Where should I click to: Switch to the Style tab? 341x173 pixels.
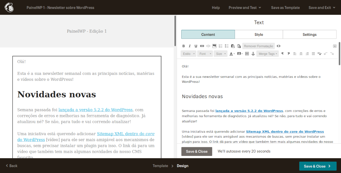pos(259,34)
